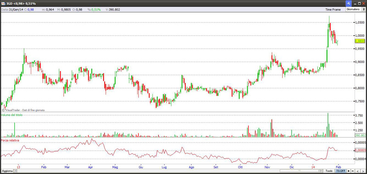Click the dropdown arrow next to Giornaliero
This screenshot has width=367, height=174.
coord(364,10)
